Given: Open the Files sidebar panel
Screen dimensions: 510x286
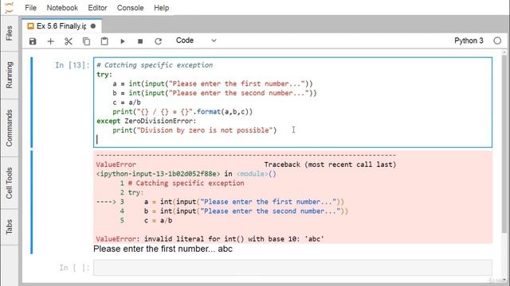Looking at the screenshot, I should click(9, 33).
